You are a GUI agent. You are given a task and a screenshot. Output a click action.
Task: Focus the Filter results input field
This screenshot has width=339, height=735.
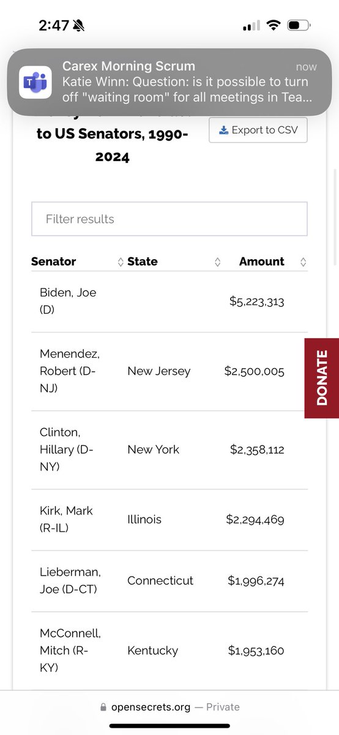click(169, 219)
